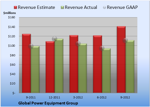This screenshot has width=150, height=107.
Task: Select the red estimate bar for 3-2012
Action: [74, 64]
